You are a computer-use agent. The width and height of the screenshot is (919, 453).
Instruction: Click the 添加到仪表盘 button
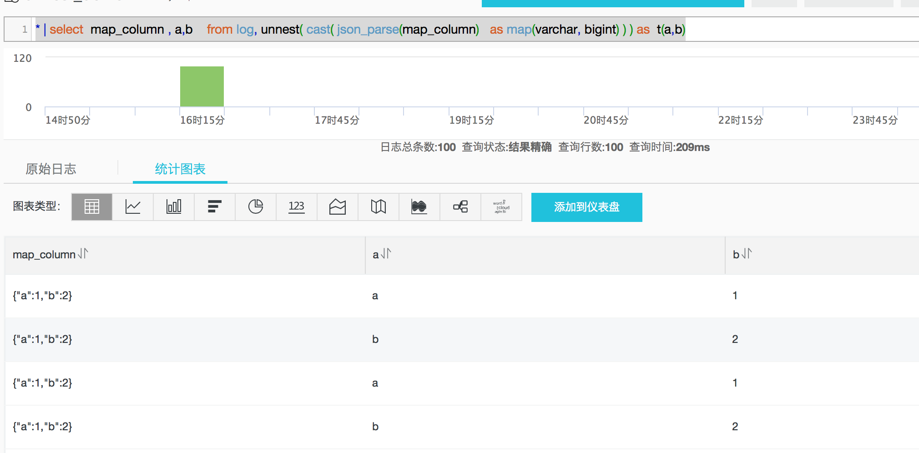click(587, 207)
